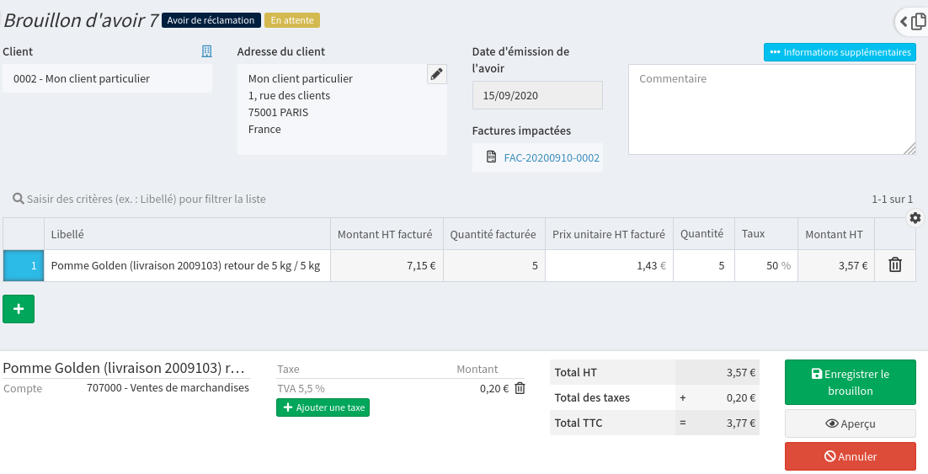Click into the Commentaire text area
The width and height of the screenshot is (928, 474).
pos(771,109)
